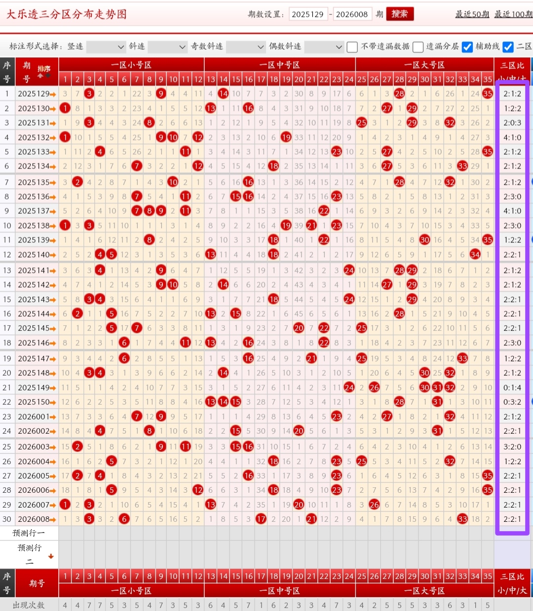Toggle the 遗漏分层 checkbox
Screen dimensions: 533x611
coord(418,47)
